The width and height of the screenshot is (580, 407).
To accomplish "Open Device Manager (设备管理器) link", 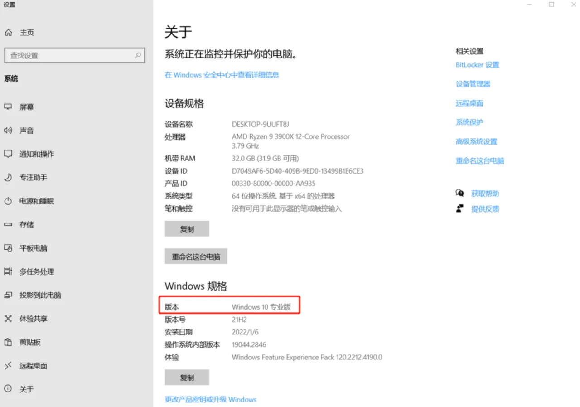I will coord(473,84).
